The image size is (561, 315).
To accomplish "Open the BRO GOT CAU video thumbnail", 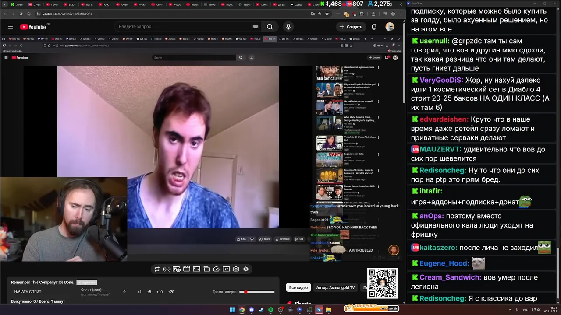I will [330, 73].
